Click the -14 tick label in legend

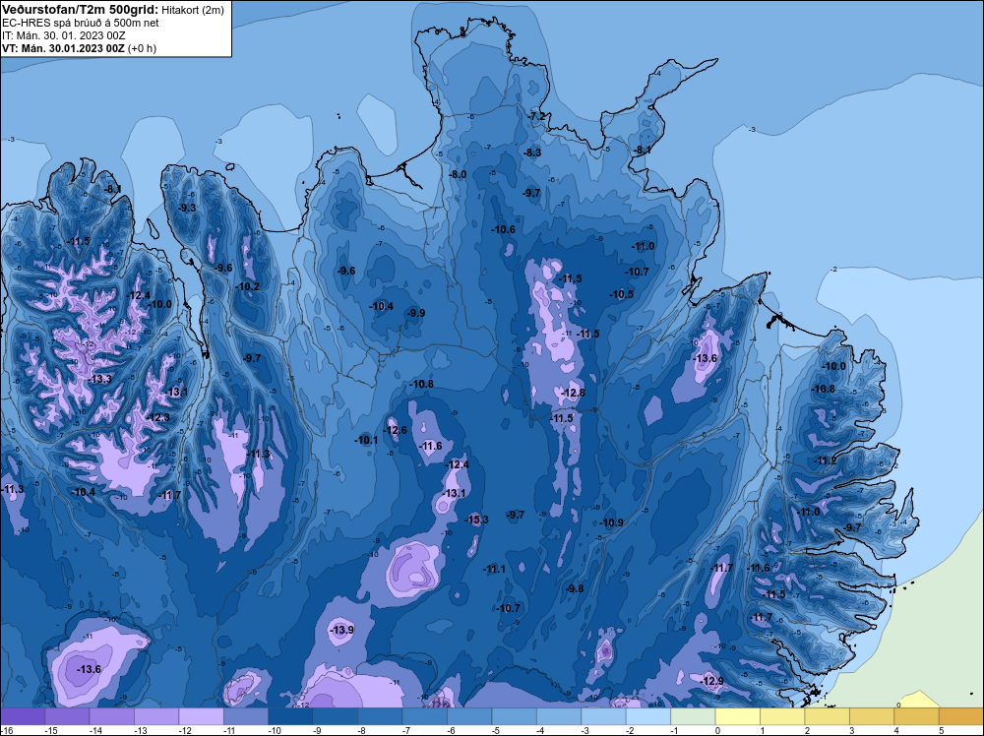click(x=94, y=730)
